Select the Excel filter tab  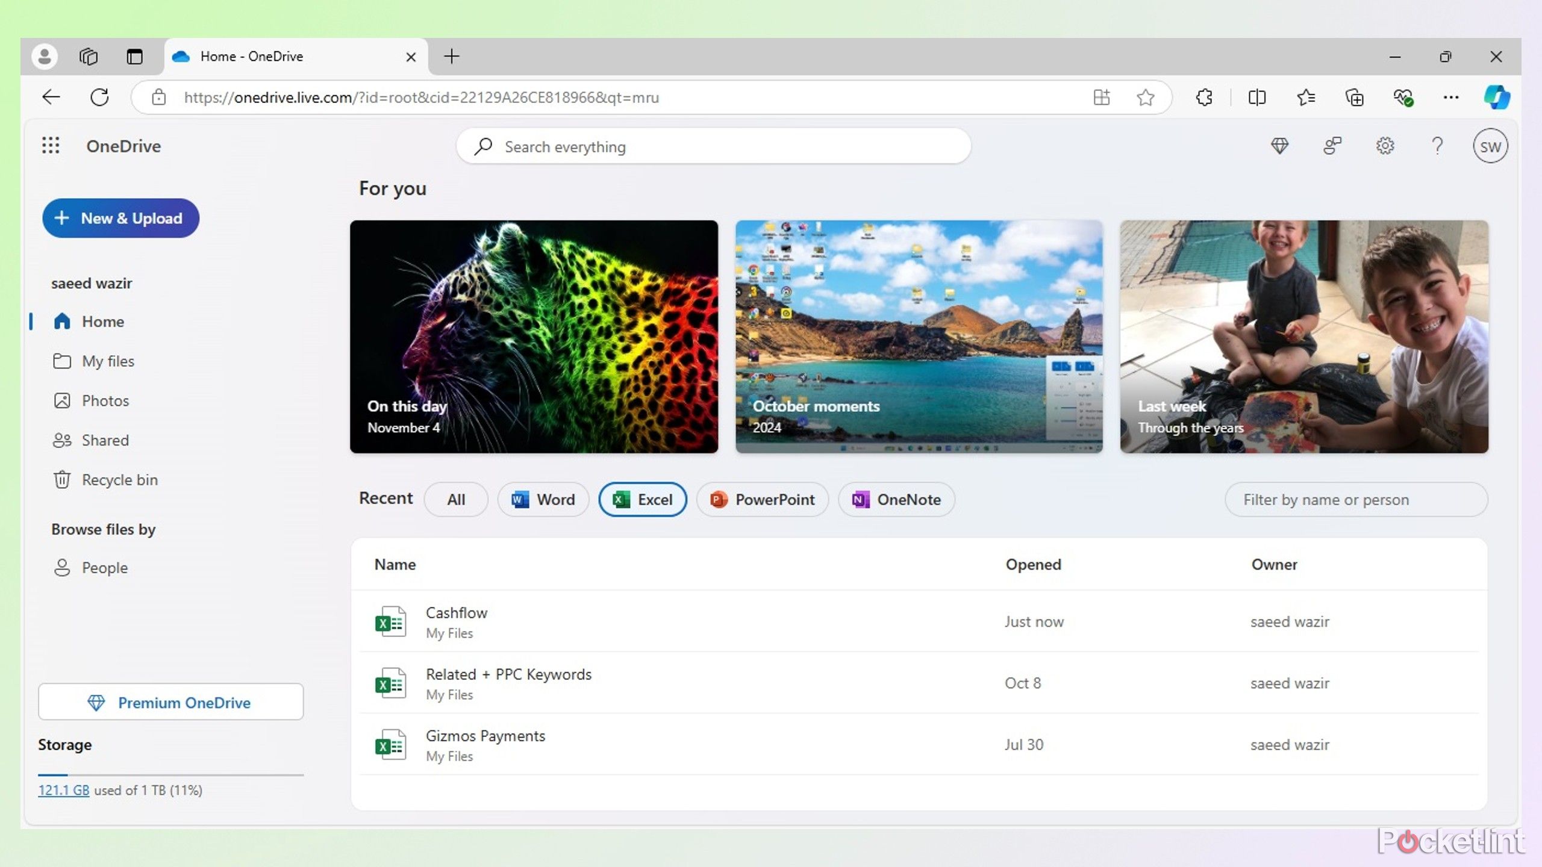(x=643, y=499)
